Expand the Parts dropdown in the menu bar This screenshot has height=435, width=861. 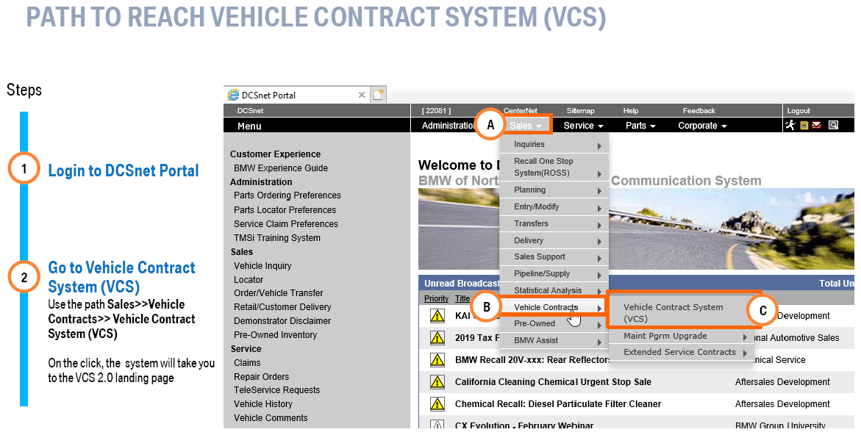(640, 126)
